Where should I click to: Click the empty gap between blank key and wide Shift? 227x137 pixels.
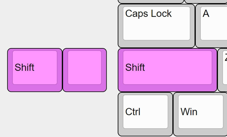click(112, 70)
